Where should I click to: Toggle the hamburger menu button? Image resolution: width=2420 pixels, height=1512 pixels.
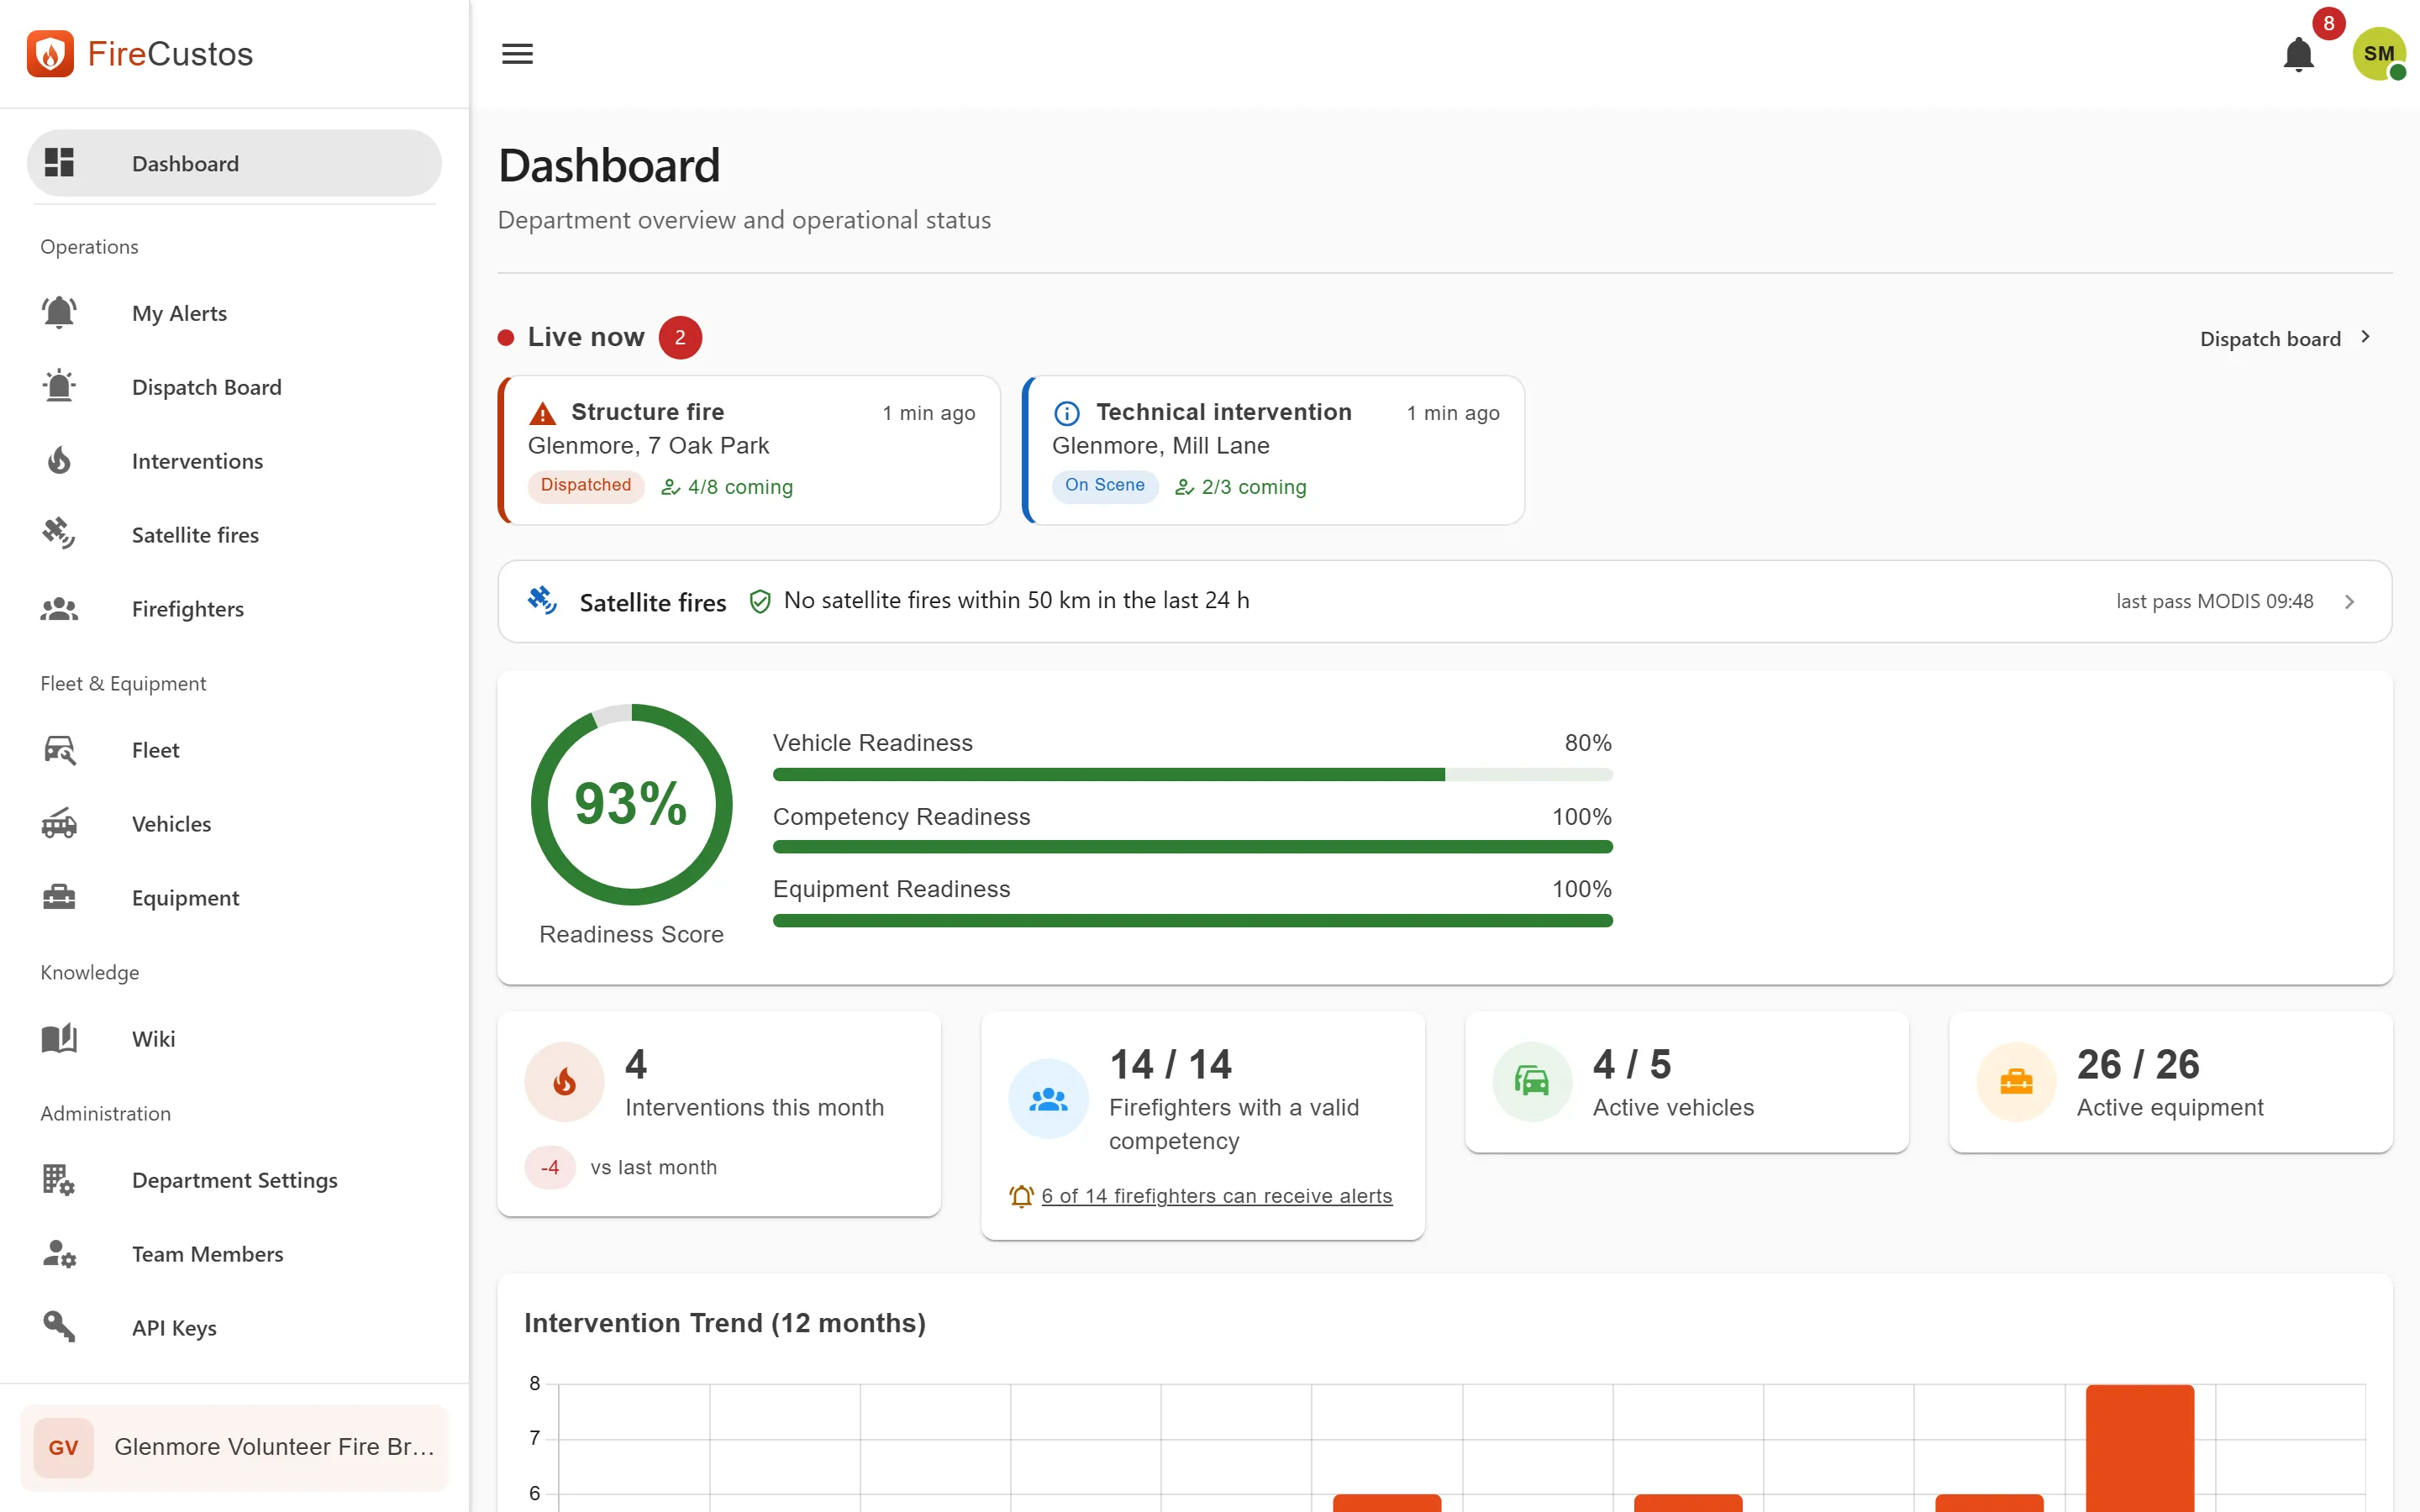coord(517,54)
